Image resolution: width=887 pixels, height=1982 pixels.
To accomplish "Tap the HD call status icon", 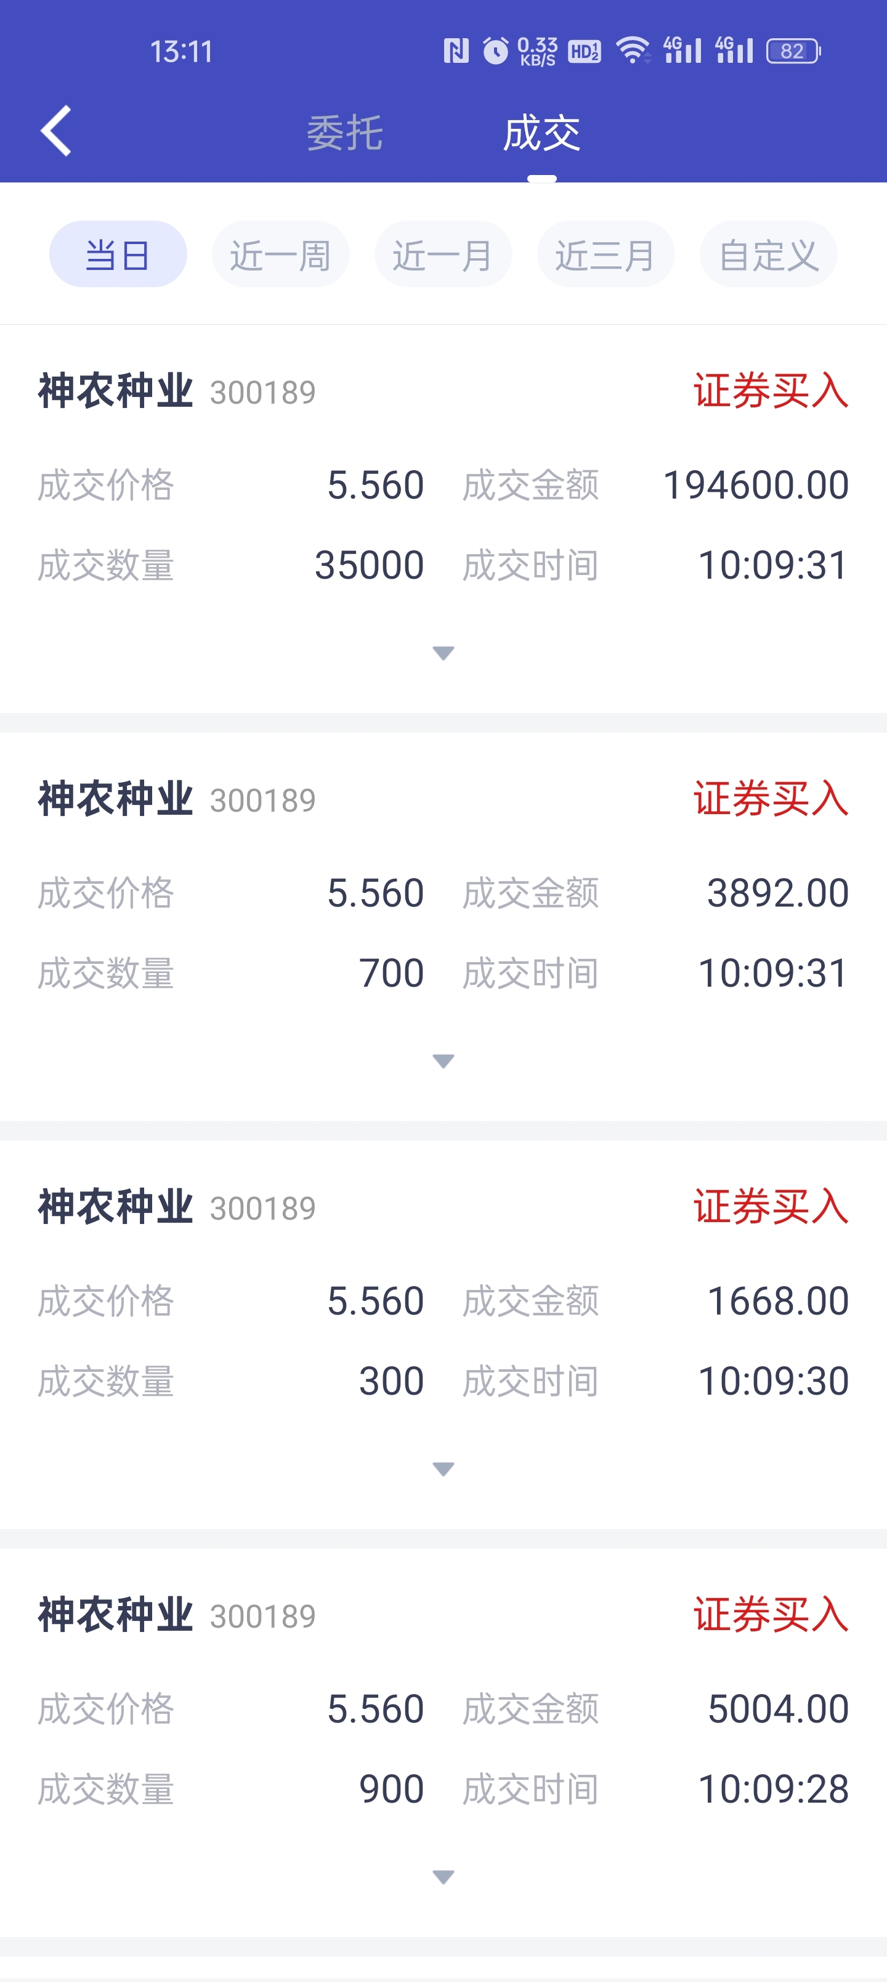I will click(x=585, y=51).
